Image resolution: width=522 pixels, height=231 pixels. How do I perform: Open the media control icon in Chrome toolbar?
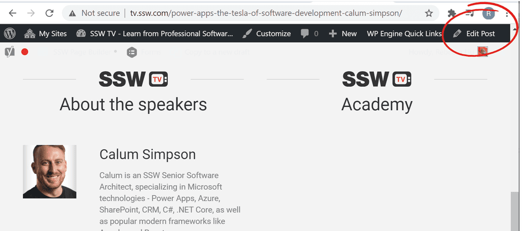470,13
